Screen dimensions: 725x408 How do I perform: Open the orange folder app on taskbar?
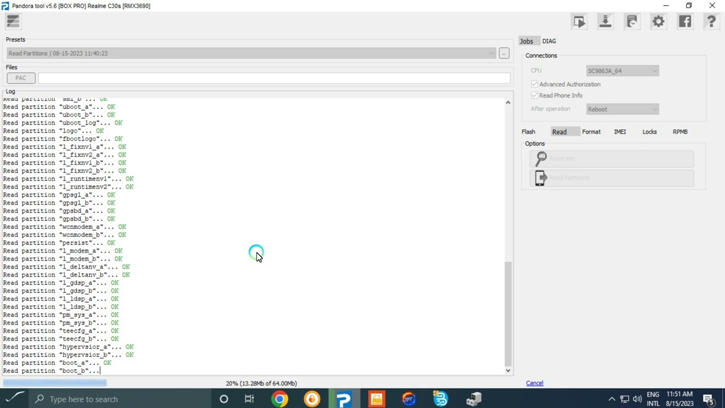[376, 399]
